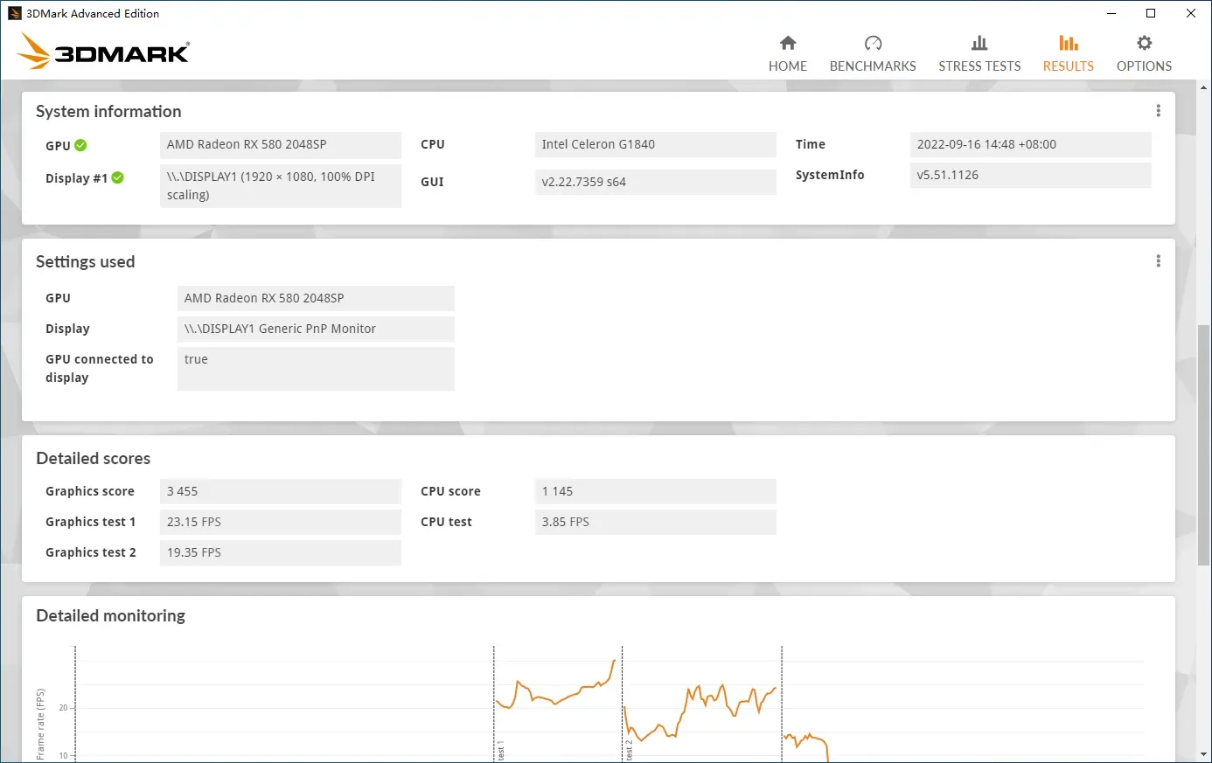Open System information three-dot menu
Image resolution: width=1212 pixels, height=763 pixels.
[x=1158, y=111]
